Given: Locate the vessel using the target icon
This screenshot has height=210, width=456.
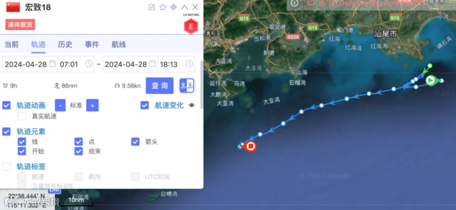Looking at the screenshot, I should click(x=174, y=7).
